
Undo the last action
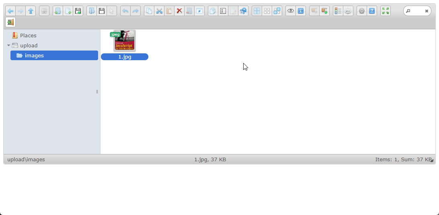[125, 11]
